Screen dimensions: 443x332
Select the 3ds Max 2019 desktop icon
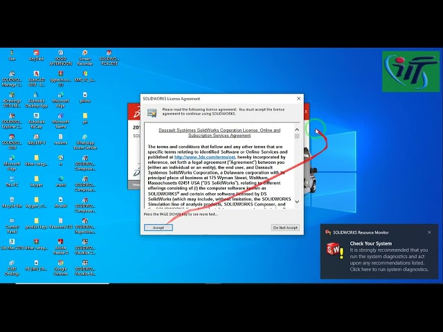click(x=12, y=244)
